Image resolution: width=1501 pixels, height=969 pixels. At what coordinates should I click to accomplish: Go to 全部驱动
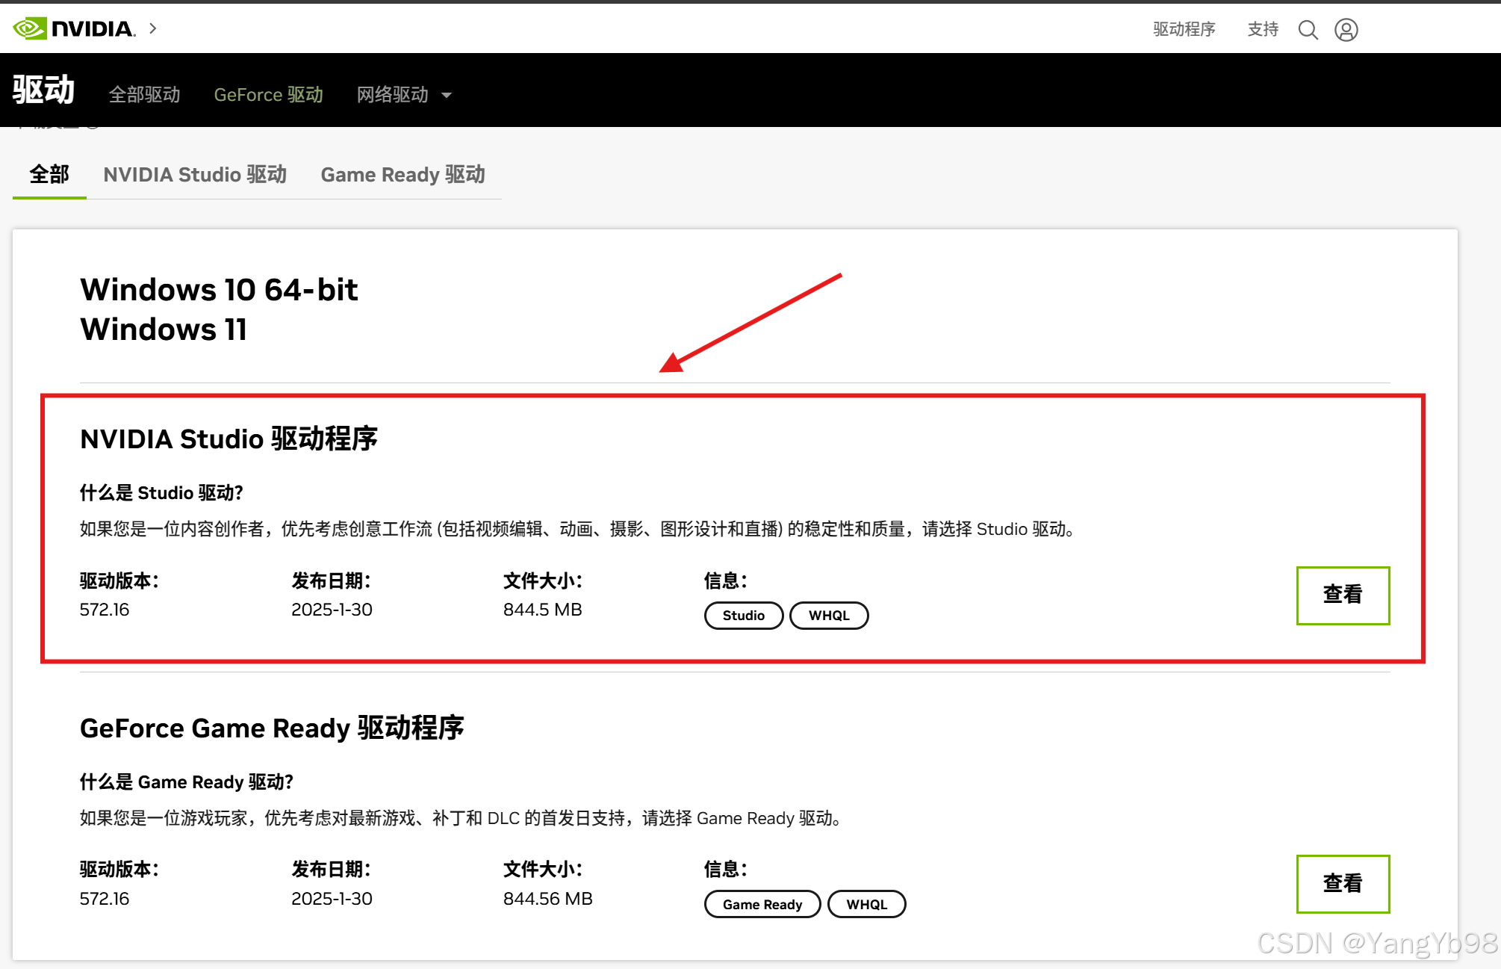point(144,95)
